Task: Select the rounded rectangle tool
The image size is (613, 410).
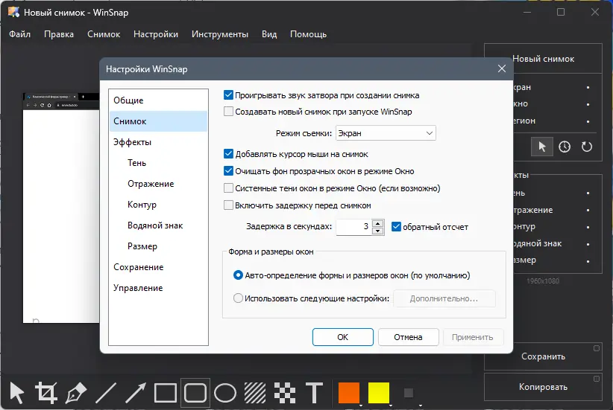Action: pos(195,392)
